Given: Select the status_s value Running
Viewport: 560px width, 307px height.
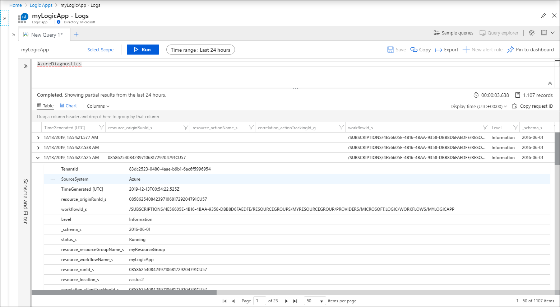Looking at the screenshot, I should click(x=137, y=239).
